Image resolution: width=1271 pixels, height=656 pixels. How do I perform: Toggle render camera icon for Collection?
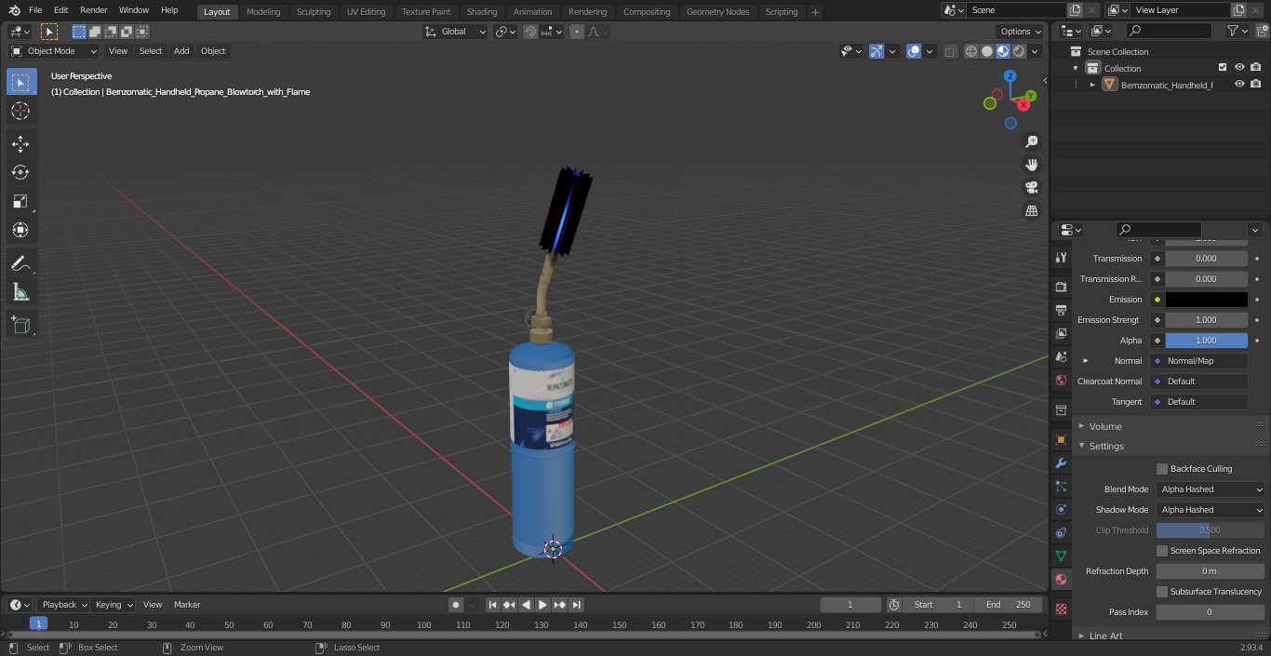[x=1256, y=68]
